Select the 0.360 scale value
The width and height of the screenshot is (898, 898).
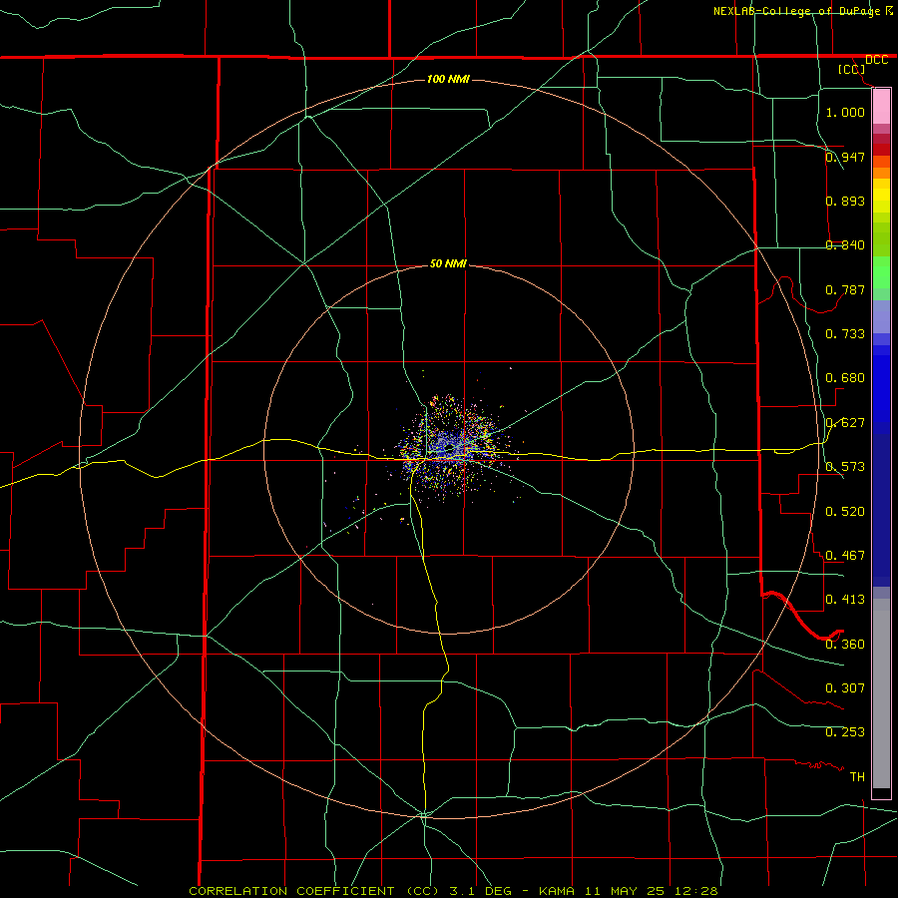(x=845, y=645)
